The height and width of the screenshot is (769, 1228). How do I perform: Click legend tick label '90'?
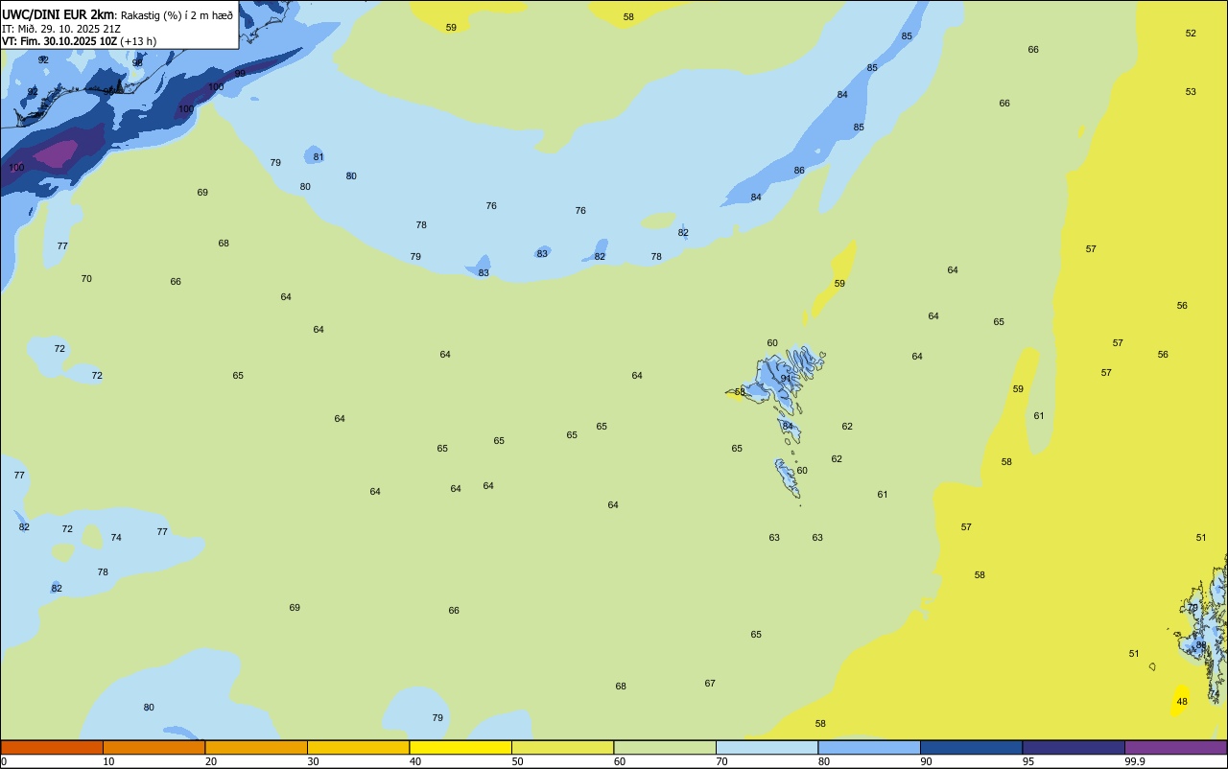coord(927,761)
